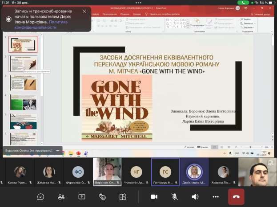Open more actions ellipsis in call toolbar

tap(216, 196)
